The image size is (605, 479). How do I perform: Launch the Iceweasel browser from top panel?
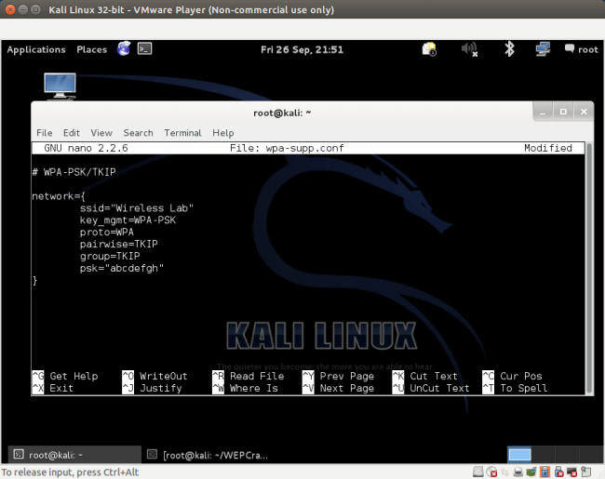tap(124, 49)
